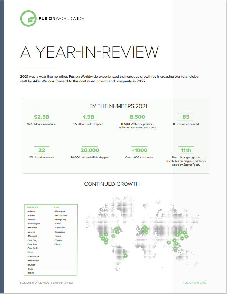This screenshot has width=227, height=294.
Task: Click the green +1000 figure
Action: 139,150
